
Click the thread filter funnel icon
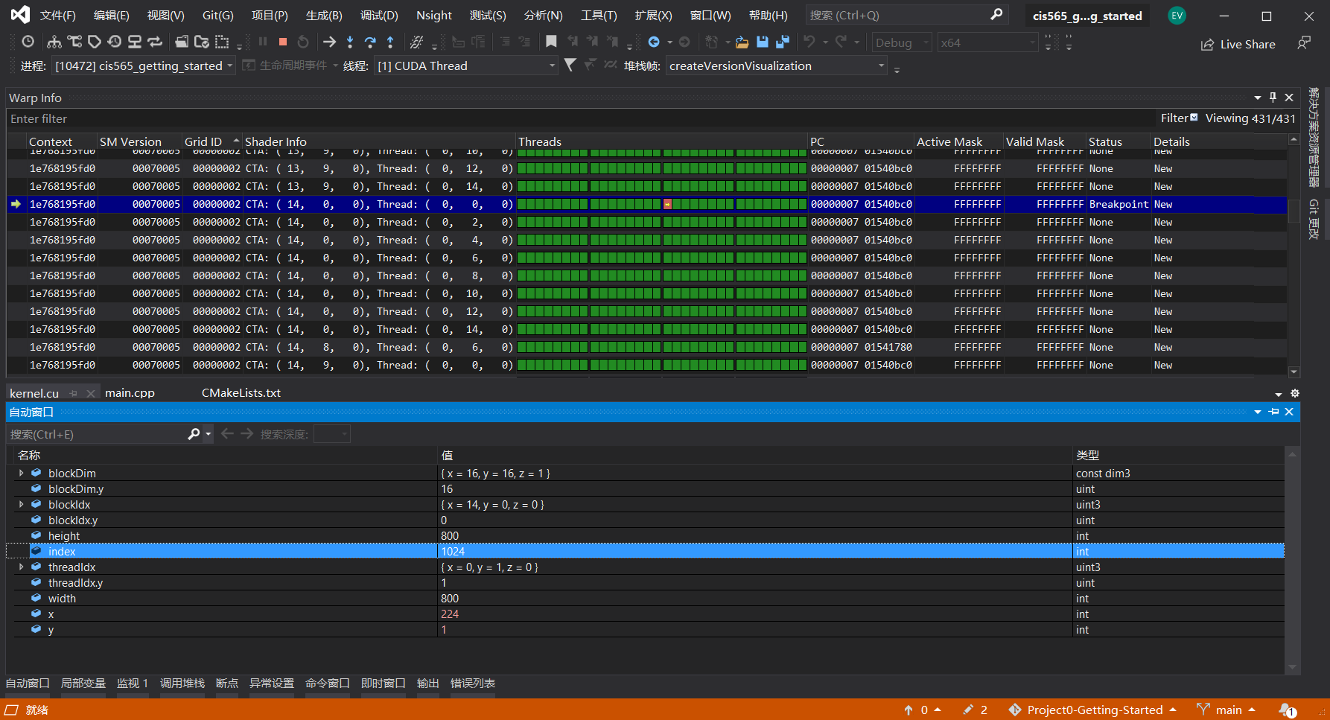[570, 66]
